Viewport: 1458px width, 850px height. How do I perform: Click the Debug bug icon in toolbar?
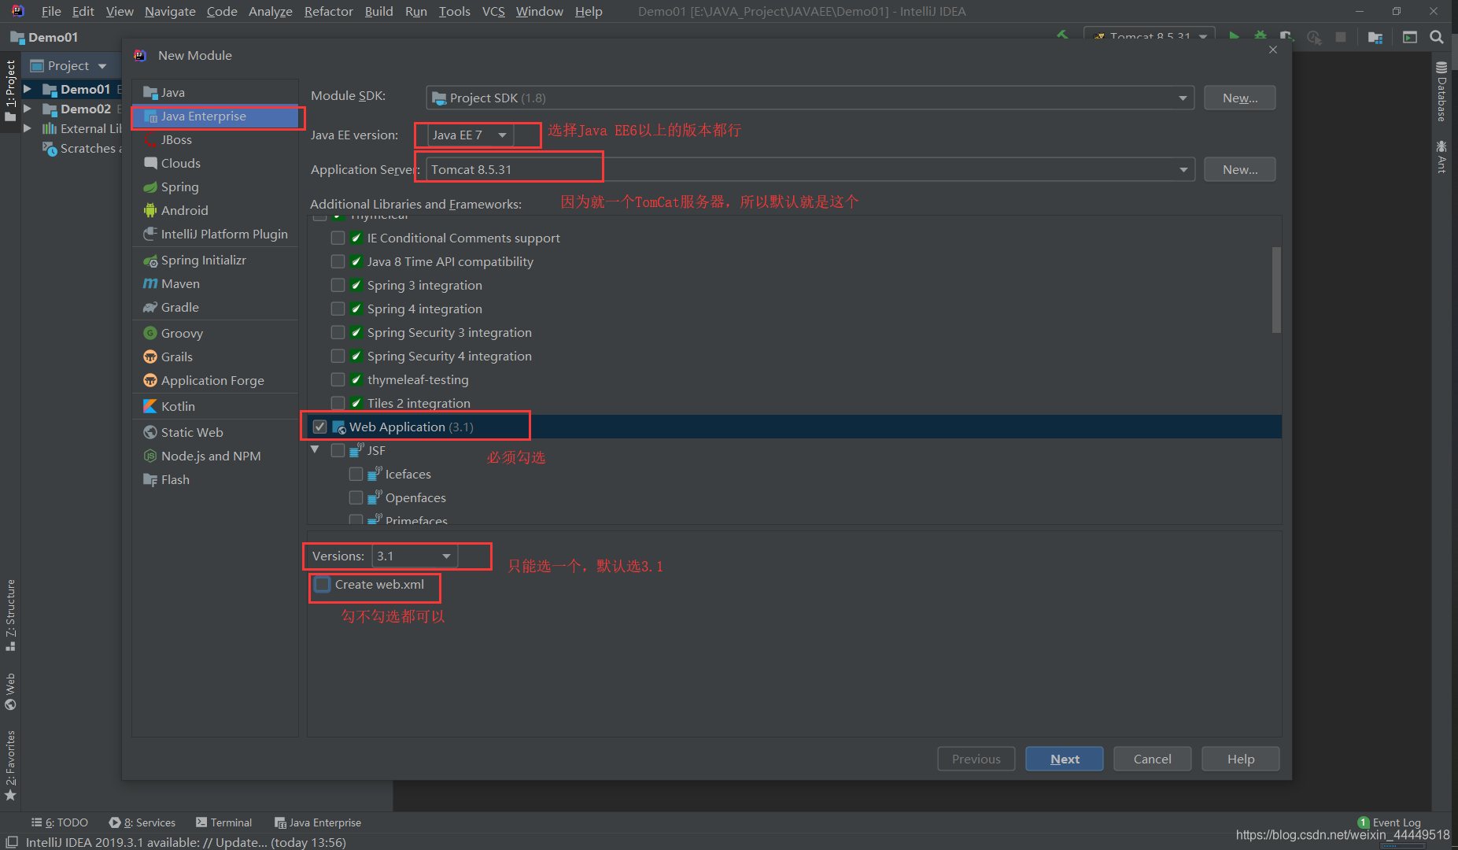click(x=1260, y=36)
